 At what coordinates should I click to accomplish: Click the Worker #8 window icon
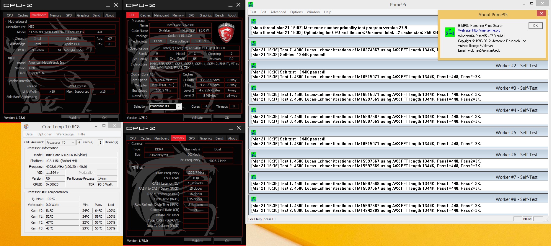point(254,199)
